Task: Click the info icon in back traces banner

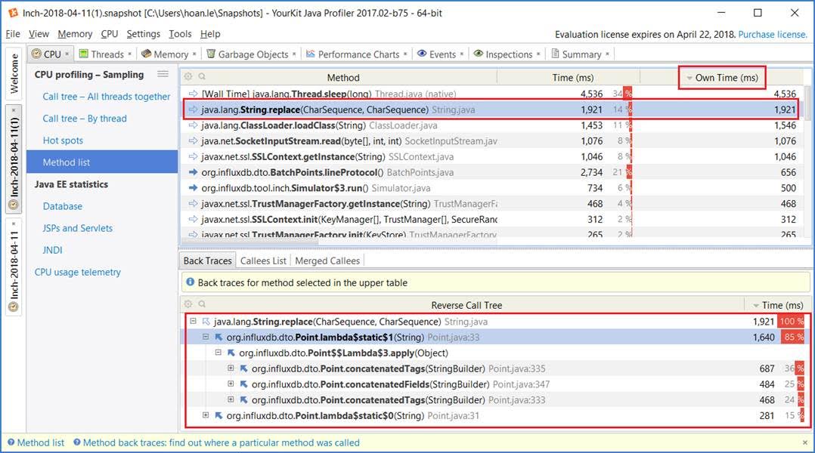Action: (189, 282)
